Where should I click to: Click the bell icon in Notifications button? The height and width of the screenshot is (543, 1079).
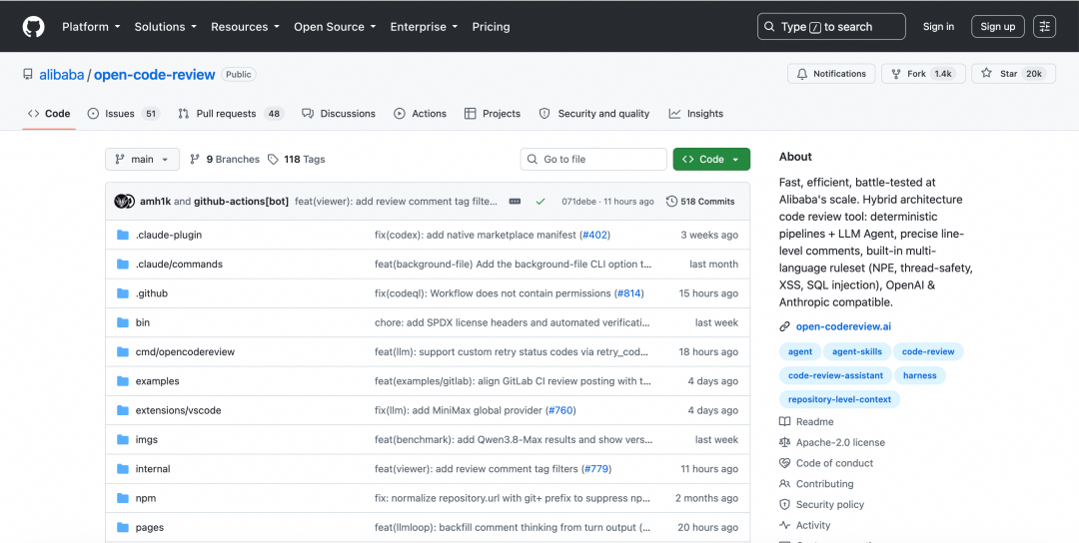coord(801,74)
